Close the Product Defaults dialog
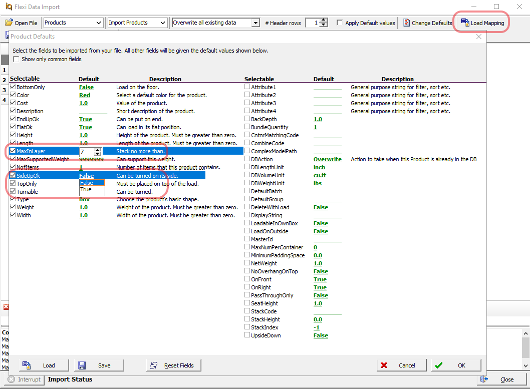The image size is (530, 389). pos(478,37)
